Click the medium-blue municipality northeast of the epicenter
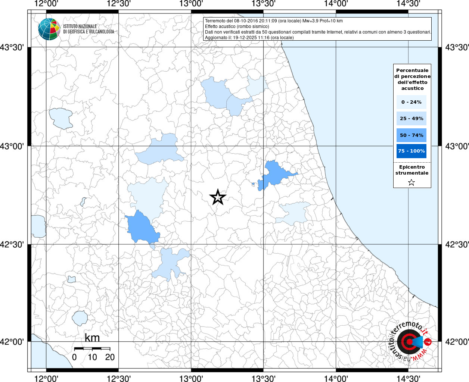Image resolution: width=469 pixels, height=382 pixels. click(x=276, y=174)
